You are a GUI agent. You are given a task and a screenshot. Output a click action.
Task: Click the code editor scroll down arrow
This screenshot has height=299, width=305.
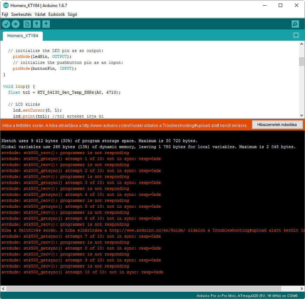301,115
